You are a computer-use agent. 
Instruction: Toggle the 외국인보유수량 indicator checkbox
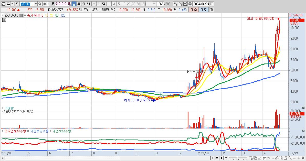[2, 131]
